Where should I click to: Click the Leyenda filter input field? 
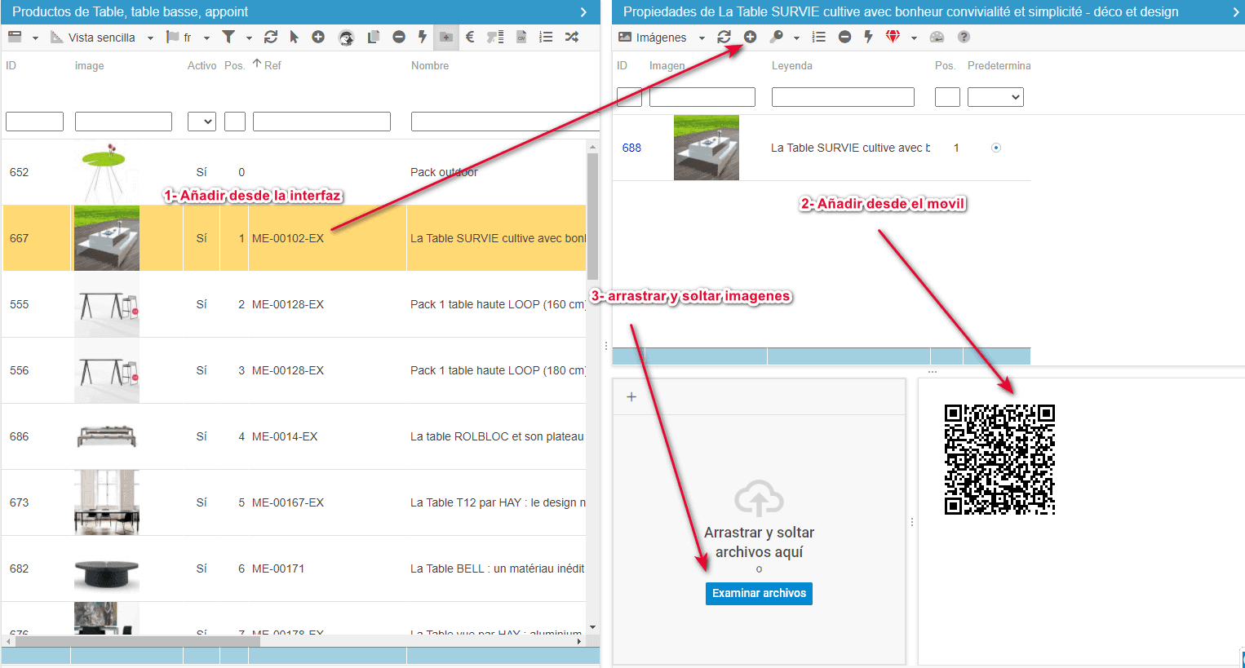842,97
